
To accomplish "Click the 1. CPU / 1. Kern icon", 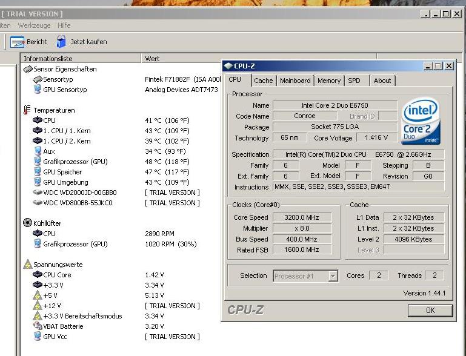I will pyautogui.click(x=38, y=130).
